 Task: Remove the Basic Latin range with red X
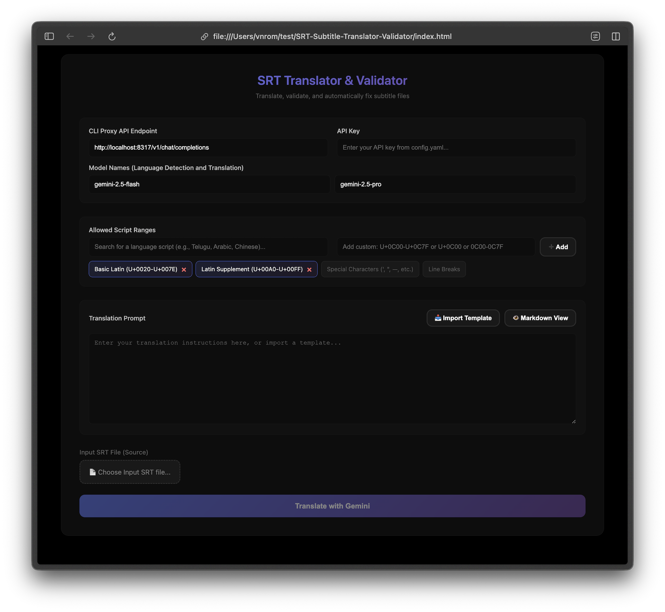click(184, 269)
